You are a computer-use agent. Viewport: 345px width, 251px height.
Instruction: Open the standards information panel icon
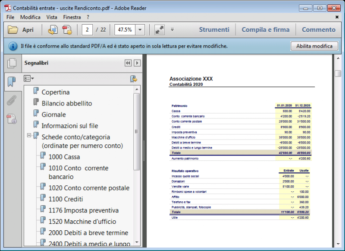tap(12, 118)
